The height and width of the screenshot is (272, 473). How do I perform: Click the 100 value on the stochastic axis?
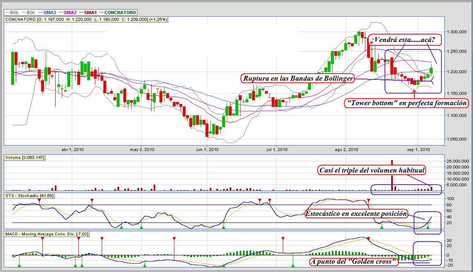tap(450, 198)
